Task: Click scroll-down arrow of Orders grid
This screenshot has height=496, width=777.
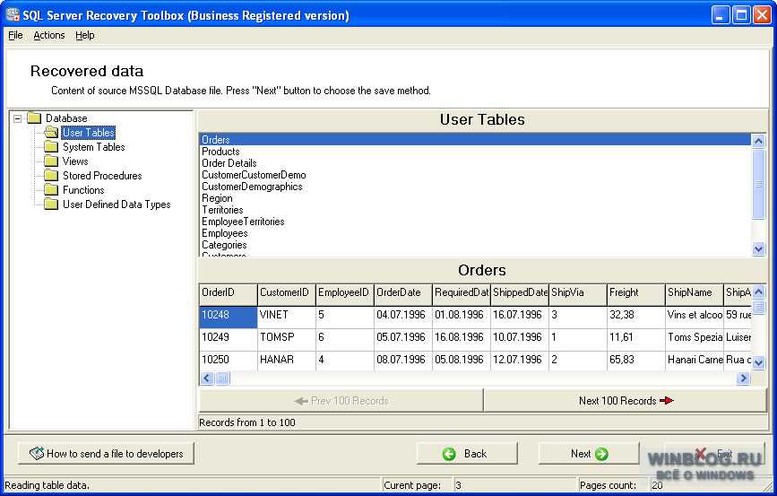Action: pyautogui.click(x=758, y=363)
